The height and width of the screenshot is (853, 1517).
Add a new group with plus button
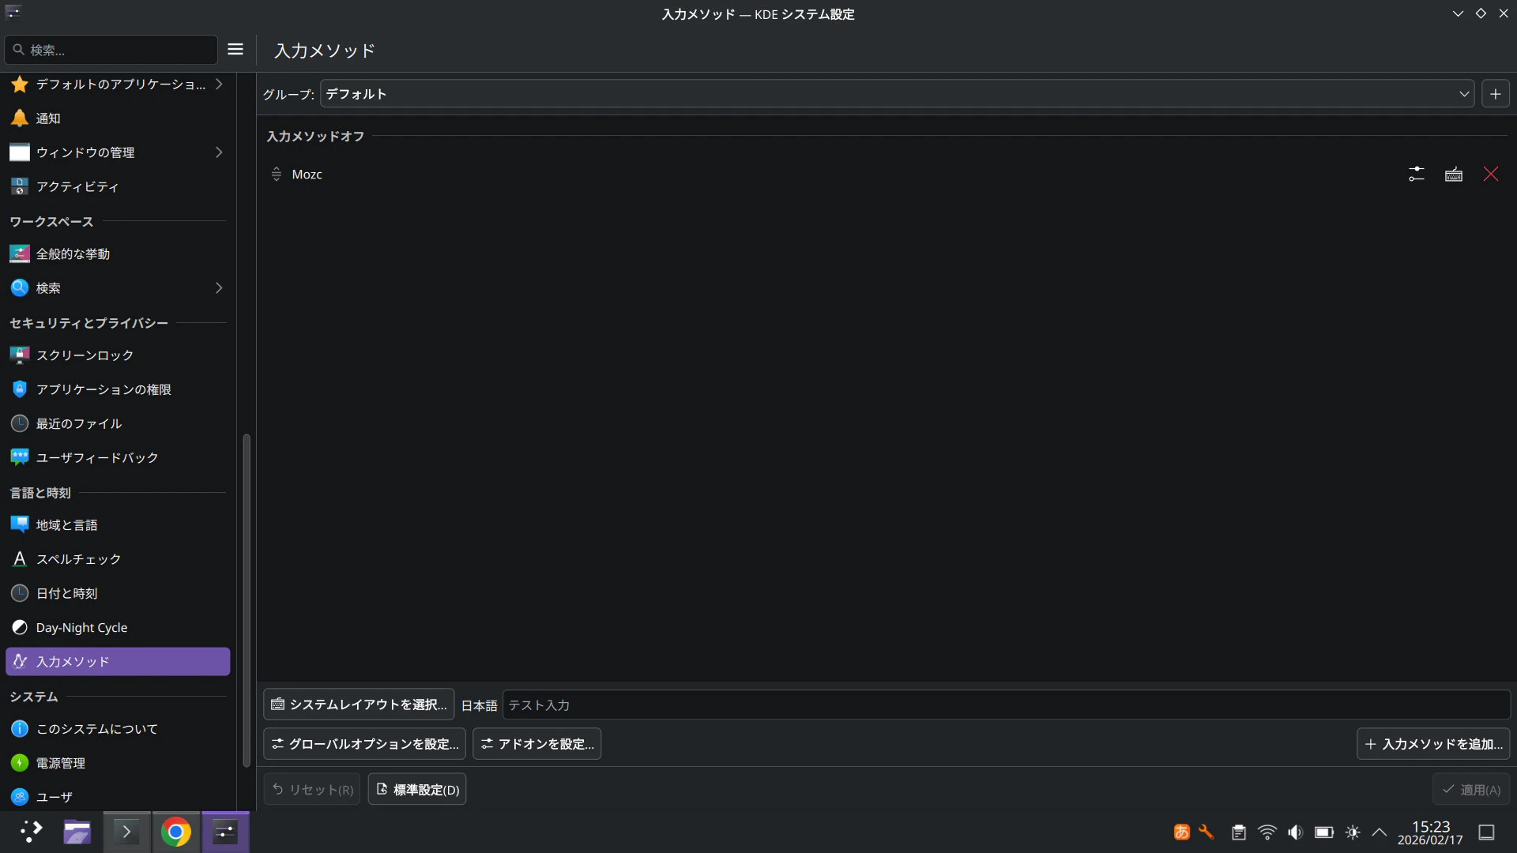click(1496, 93)
